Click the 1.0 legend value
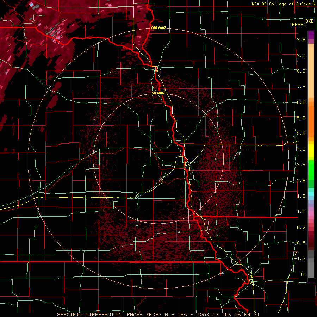This screenshot has width=317, height=317. (x=301, y=212)
